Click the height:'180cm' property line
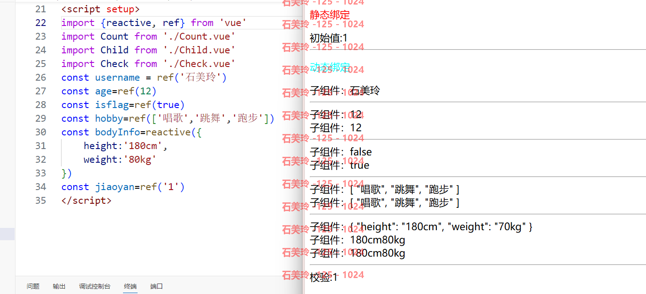 click(x=126, y=146)
